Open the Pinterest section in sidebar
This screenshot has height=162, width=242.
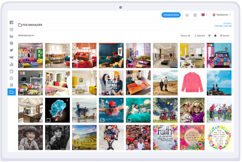coord(12,43)
